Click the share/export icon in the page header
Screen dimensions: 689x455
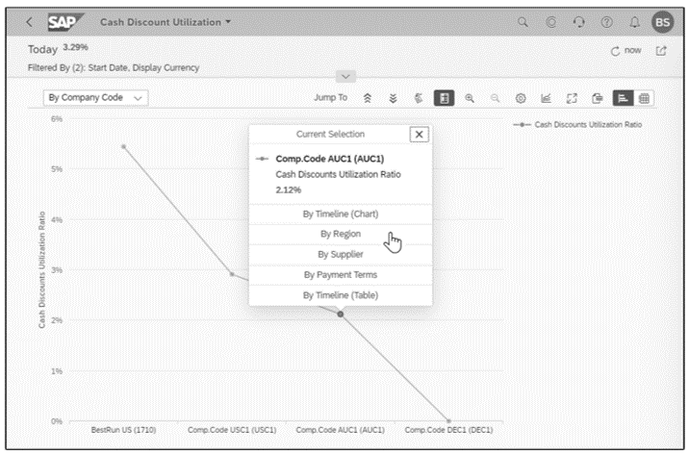pyautogui.click(x=660, y=51)
